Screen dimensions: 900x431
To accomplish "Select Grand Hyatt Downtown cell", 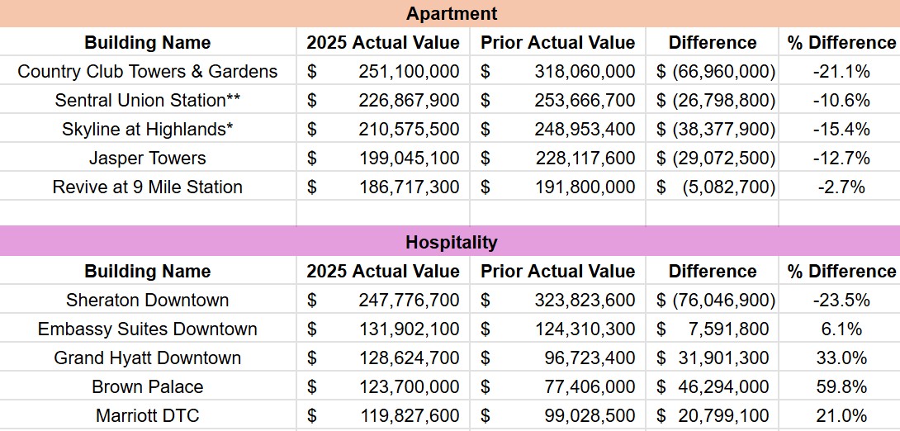I will tap(148, 357).
